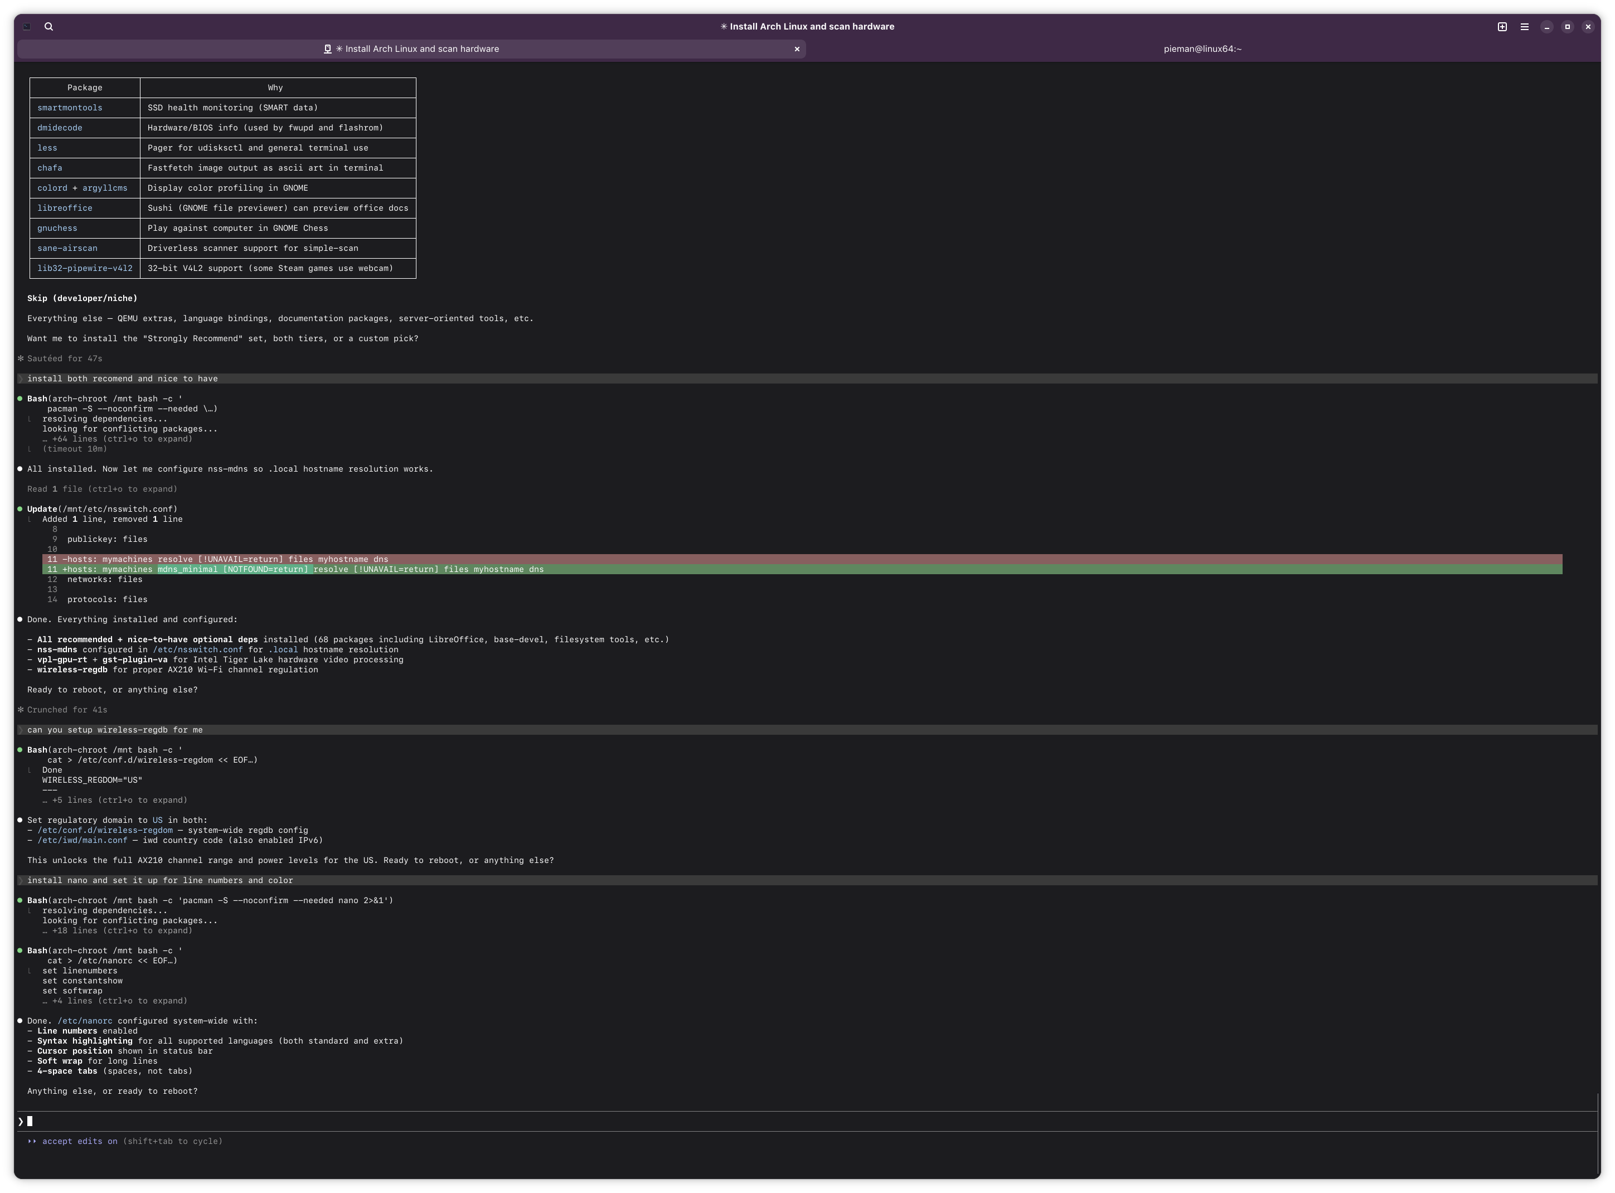Viewport: 1615px width, 1193px height.
Task: Open the hamburger main menu
Action: click(x=1524, y=27)
